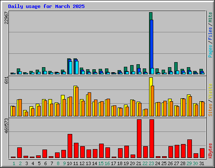Screen dimensions: 215x168
Task: Click the yellow Visits bar for day 3
Action: 24,113
